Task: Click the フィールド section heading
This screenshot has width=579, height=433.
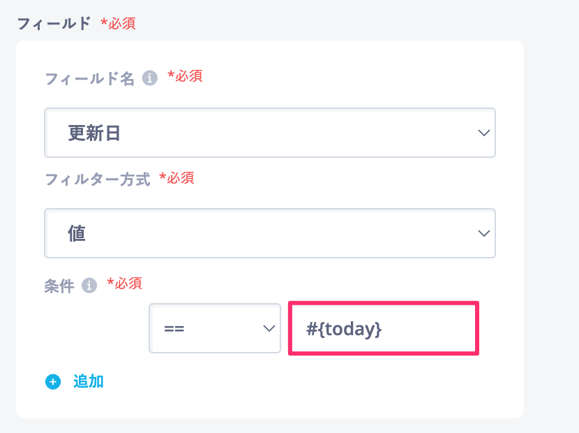Action: tap(54, 24)
